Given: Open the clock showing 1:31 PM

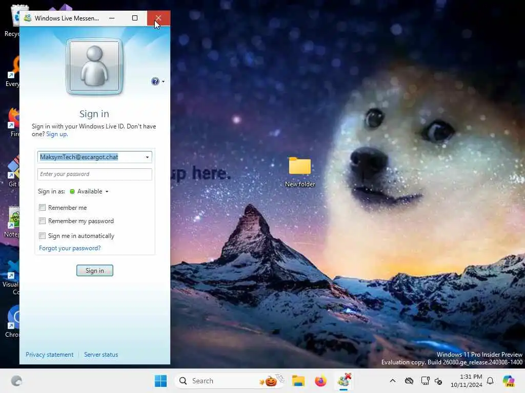Looking at the screenshot, I should point(467,381).
